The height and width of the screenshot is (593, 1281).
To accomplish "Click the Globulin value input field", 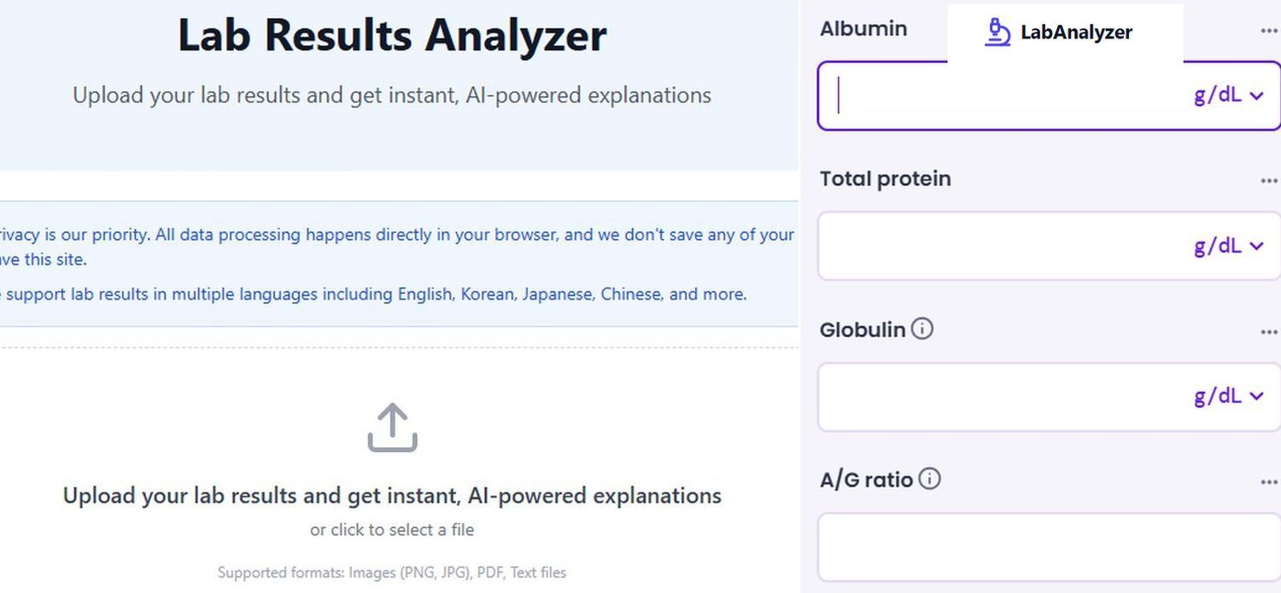I will (x=999, y=396).
